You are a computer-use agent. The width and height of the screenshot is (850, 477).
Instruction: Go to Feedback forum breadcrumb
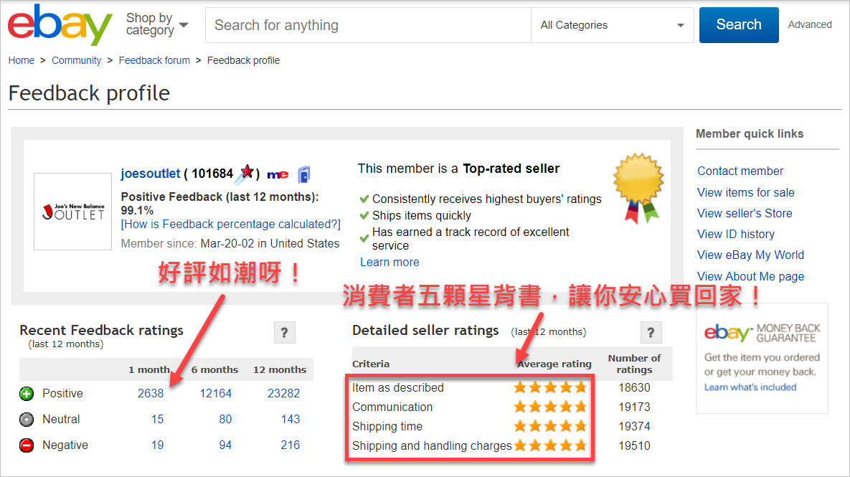(154, 60)
